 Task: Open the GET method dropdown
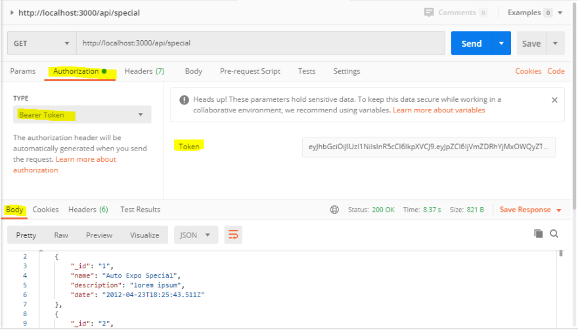[x=41, y=43]
